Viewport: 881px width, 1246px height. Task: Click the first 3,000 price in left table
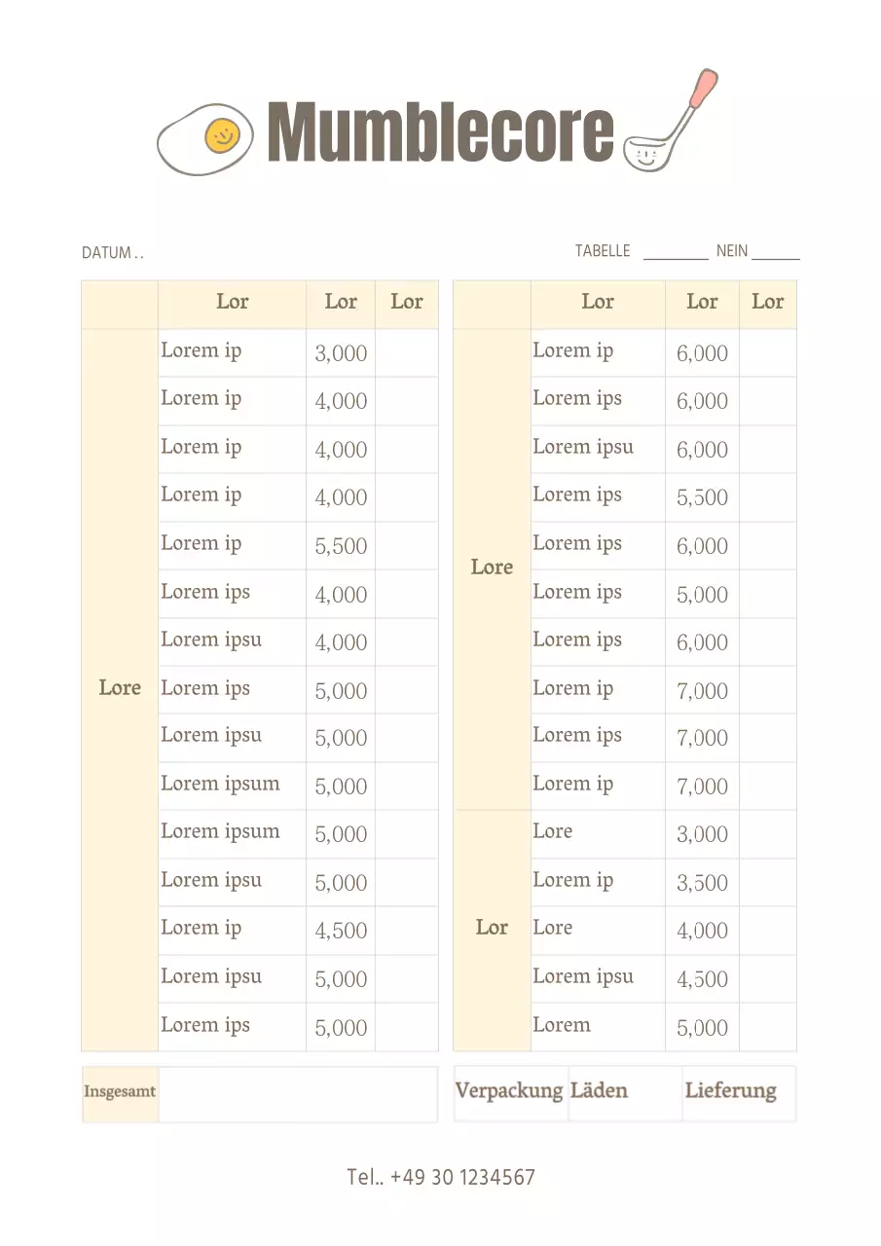pyautogui.click(x=341, y=353)
